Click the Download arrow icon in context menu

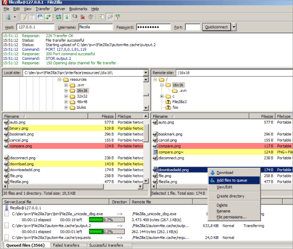pos(213,173)
